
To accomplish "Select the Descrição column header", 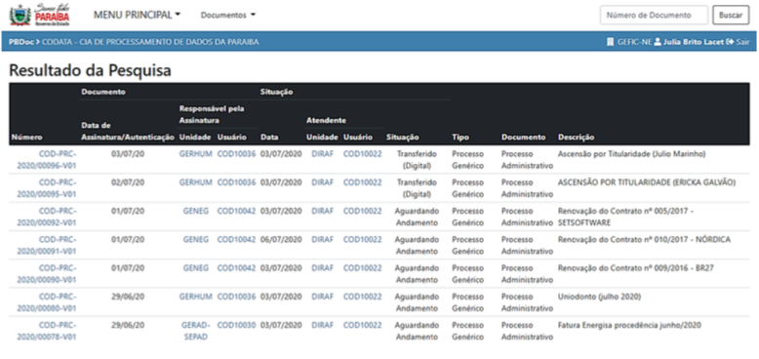I will [x=576, y=138].
